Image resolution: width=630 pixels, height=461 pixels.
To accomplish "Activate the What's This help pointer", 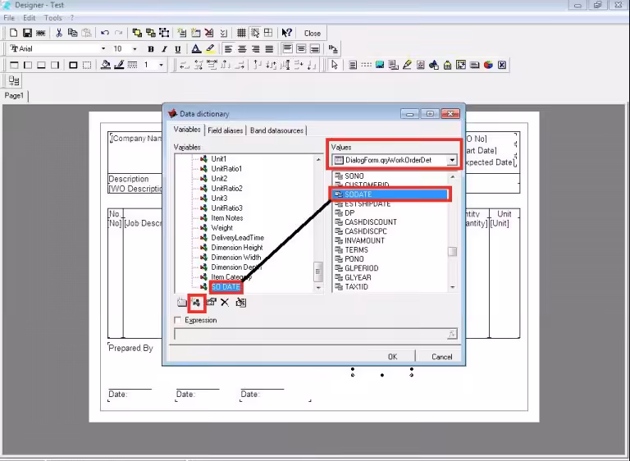I will (286, 33).
